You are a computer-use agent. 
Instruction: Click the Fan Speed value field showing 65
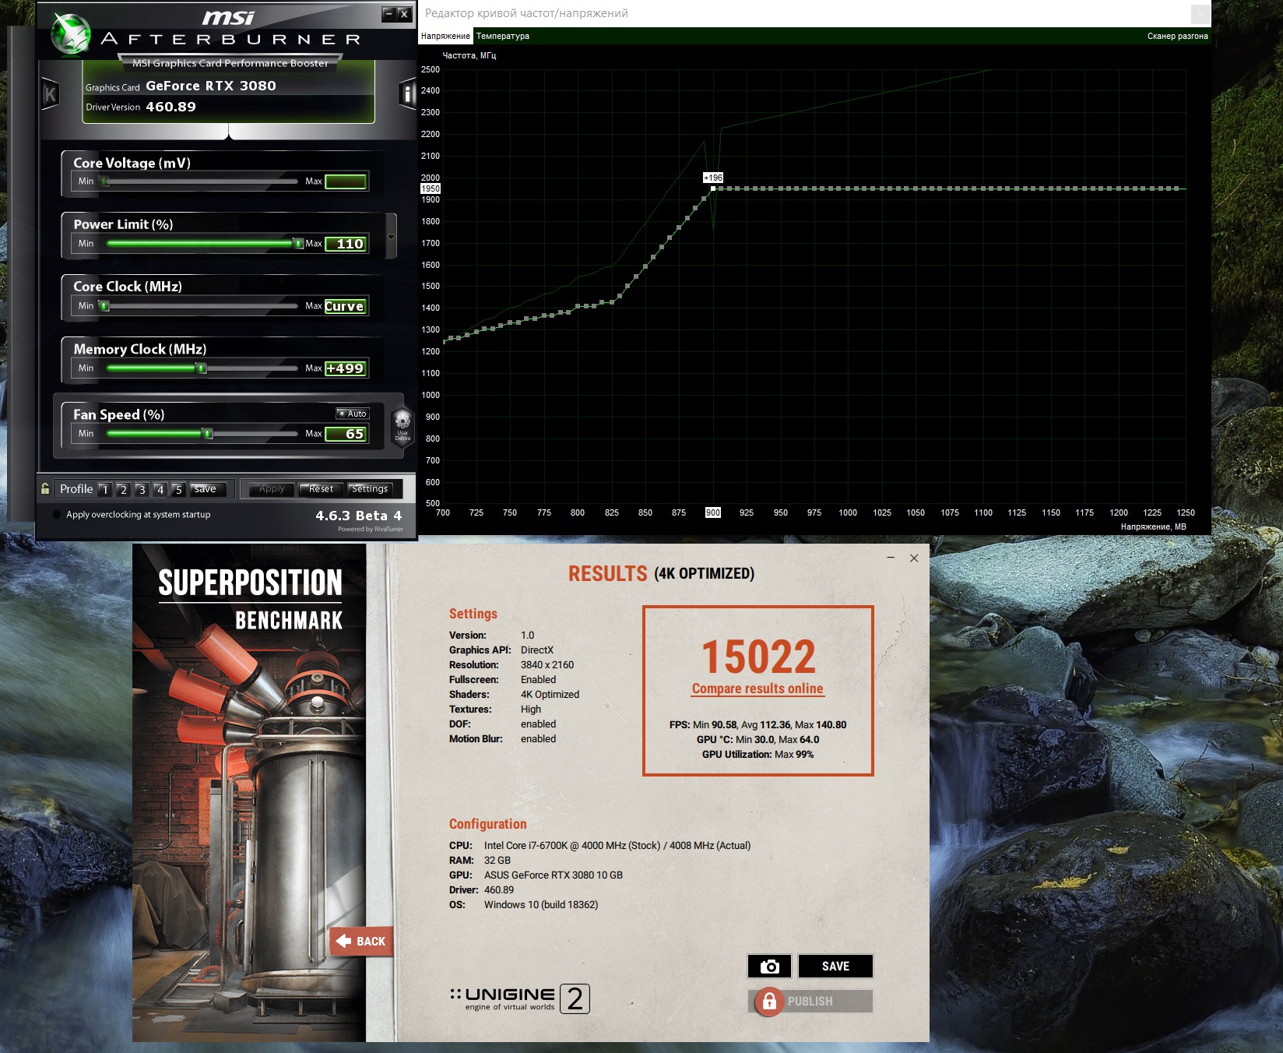click(x=346, y=434)
